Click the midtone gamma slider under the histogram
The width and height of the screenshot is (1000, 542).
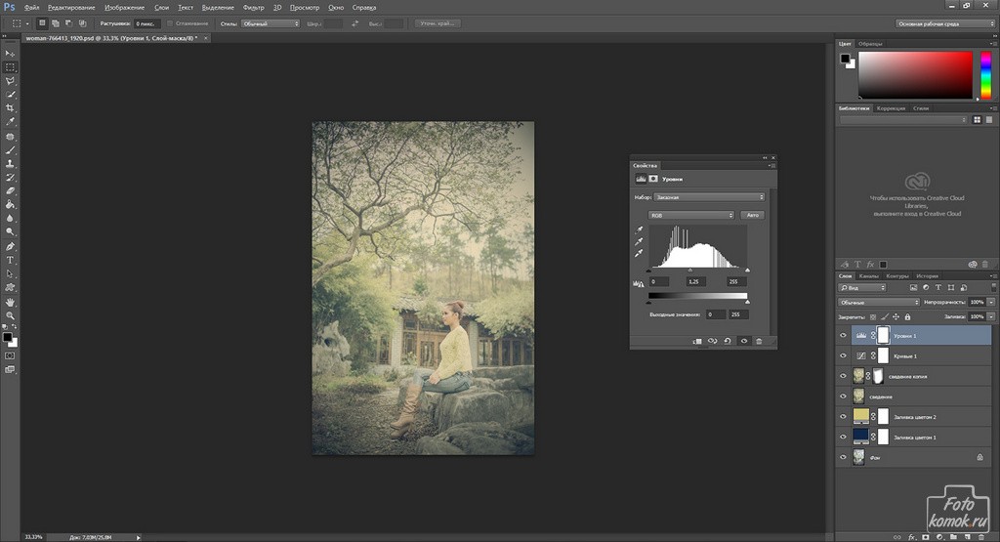pyautogui.click(x=690, y=271)
